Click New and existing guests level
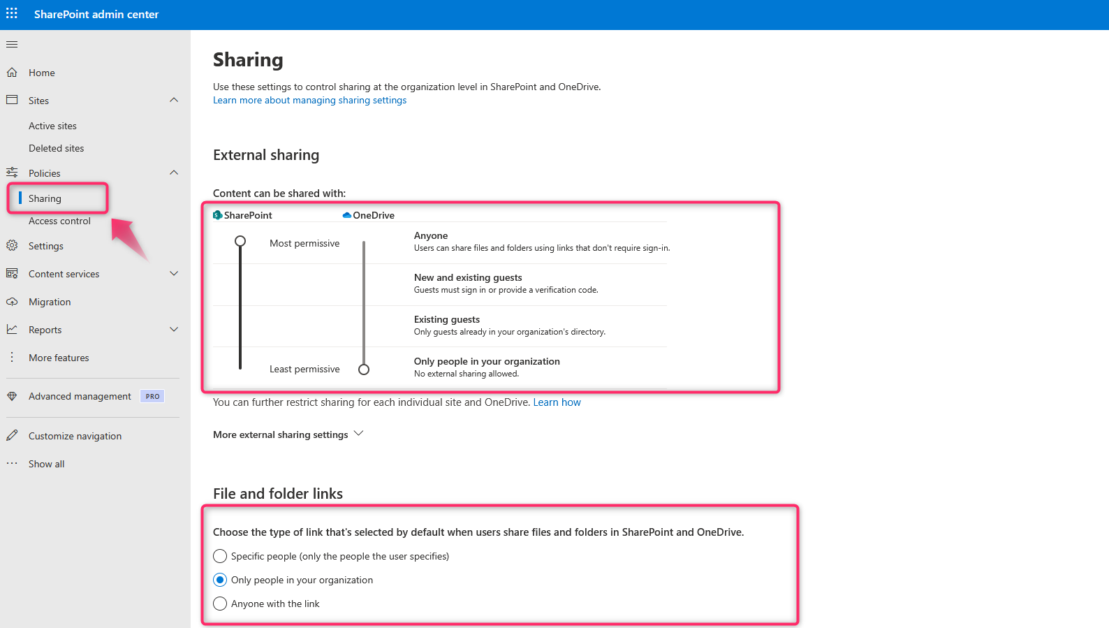The image size is (1109, 628). click(468, 278)
